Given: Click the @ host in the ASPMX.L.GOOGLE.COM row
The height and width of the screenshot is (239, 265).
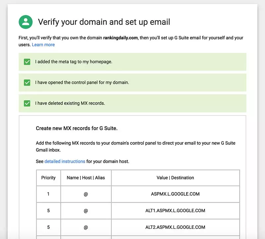Looking at the screenshot, I should 86,194.
